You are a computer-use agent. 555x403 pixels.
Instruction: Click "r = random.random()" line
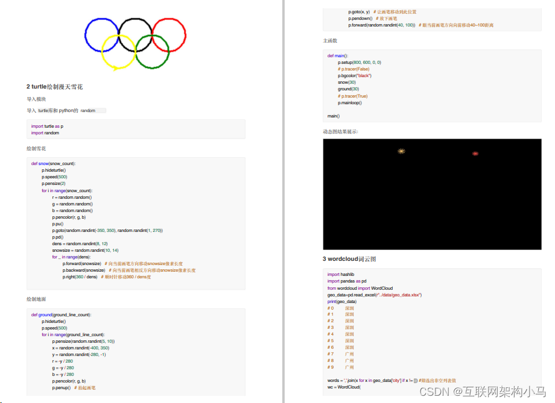coord(72,197)
